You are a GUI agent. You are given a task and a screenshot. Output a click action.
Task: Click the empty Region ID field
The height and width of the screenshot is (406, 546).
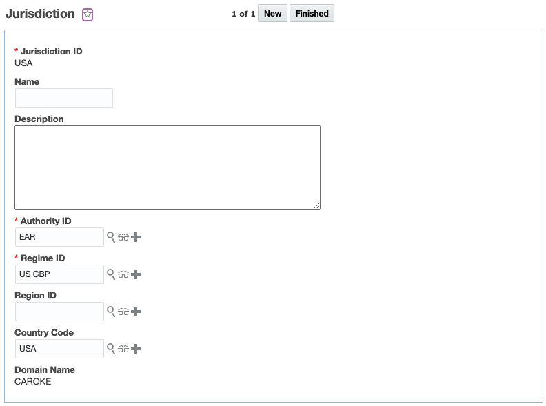click(x=59, y=312)
